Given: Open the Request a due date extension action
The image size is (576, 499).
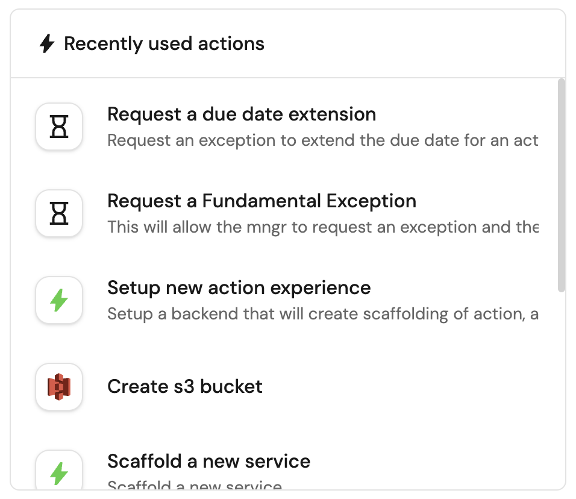Looking at the screenshot, I should [242, 115].
